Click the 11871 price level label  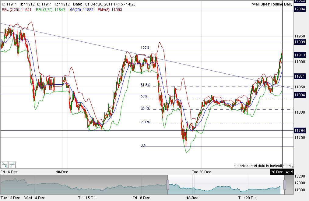coord(300,76)
